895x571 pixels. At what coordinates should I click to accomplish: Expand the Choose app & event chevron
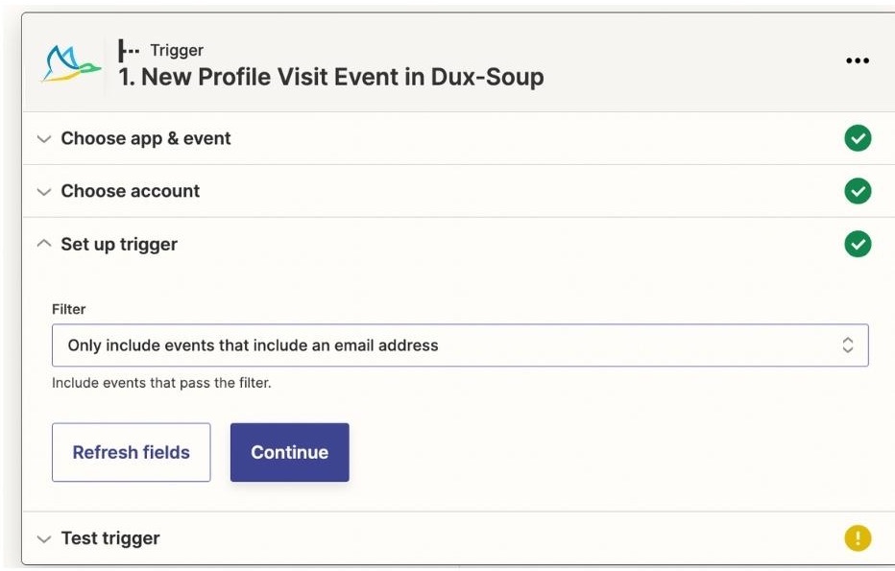(44, 138)
